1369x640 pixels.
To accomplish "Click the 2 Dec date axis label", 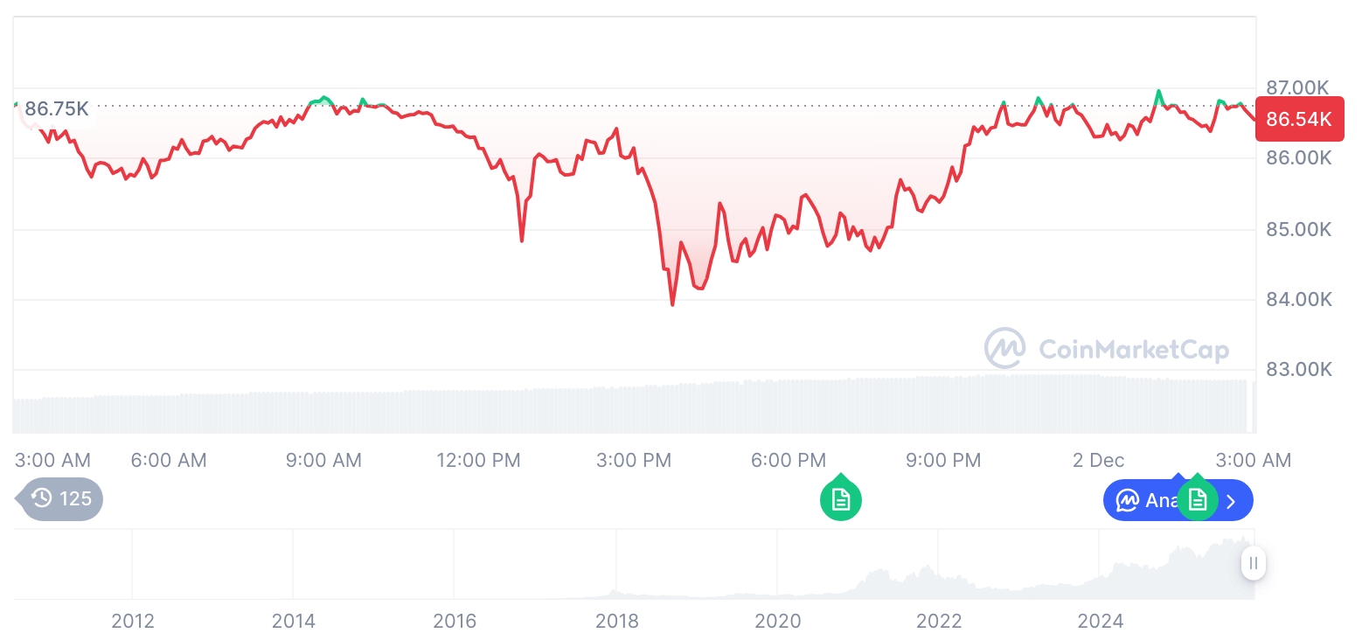I will click(1099, 460).
